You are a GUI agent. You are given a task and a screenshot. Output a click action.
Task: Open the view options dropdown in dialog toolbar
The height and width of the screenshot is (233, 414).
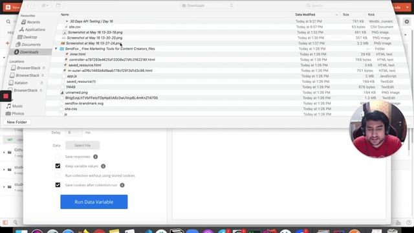pyautogui.click(x=45, y=5)
